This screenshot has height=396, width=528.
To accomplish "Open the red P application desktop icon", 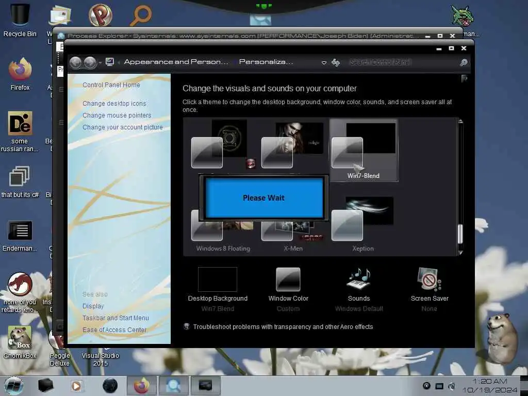I will [101, 15].
